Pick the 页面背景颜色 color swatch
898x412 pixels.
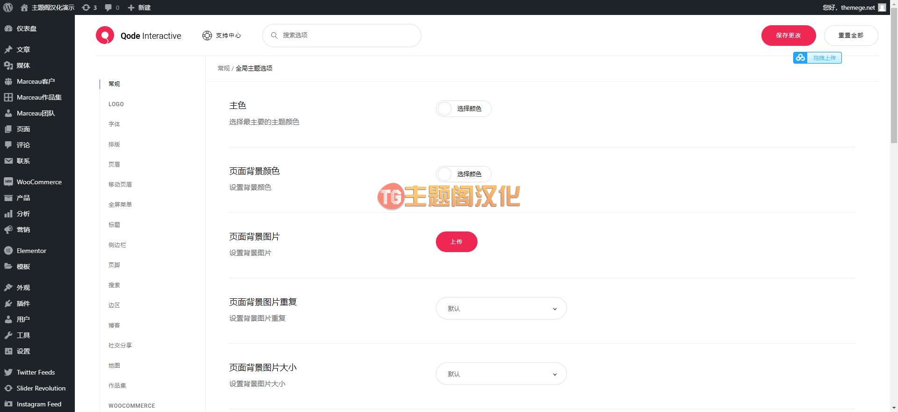[444, 174]
